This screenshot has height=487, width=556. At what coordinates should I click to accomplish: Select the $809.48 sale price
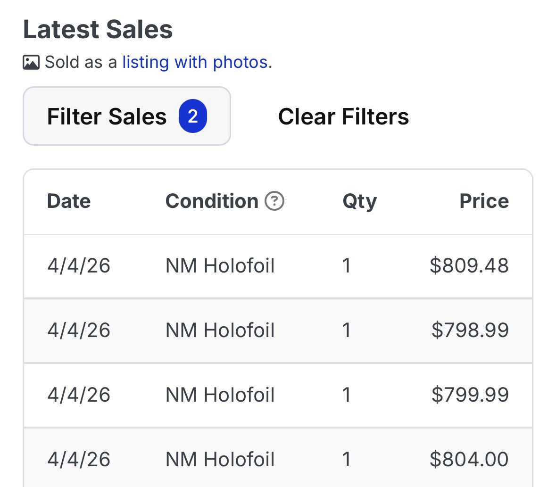[x=469, y=266]
